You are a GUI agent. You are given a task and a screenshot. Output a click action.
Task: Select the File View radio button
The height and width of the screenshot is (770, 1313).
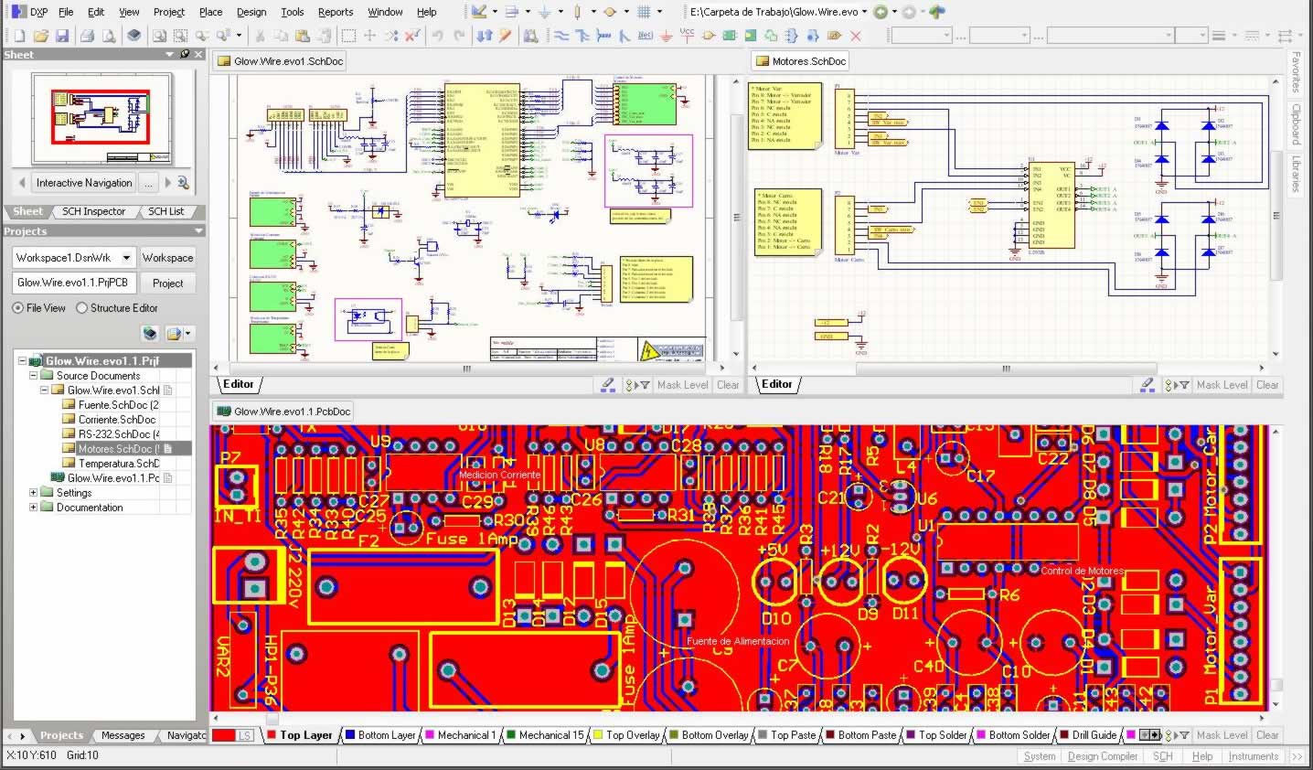point(18,308)
